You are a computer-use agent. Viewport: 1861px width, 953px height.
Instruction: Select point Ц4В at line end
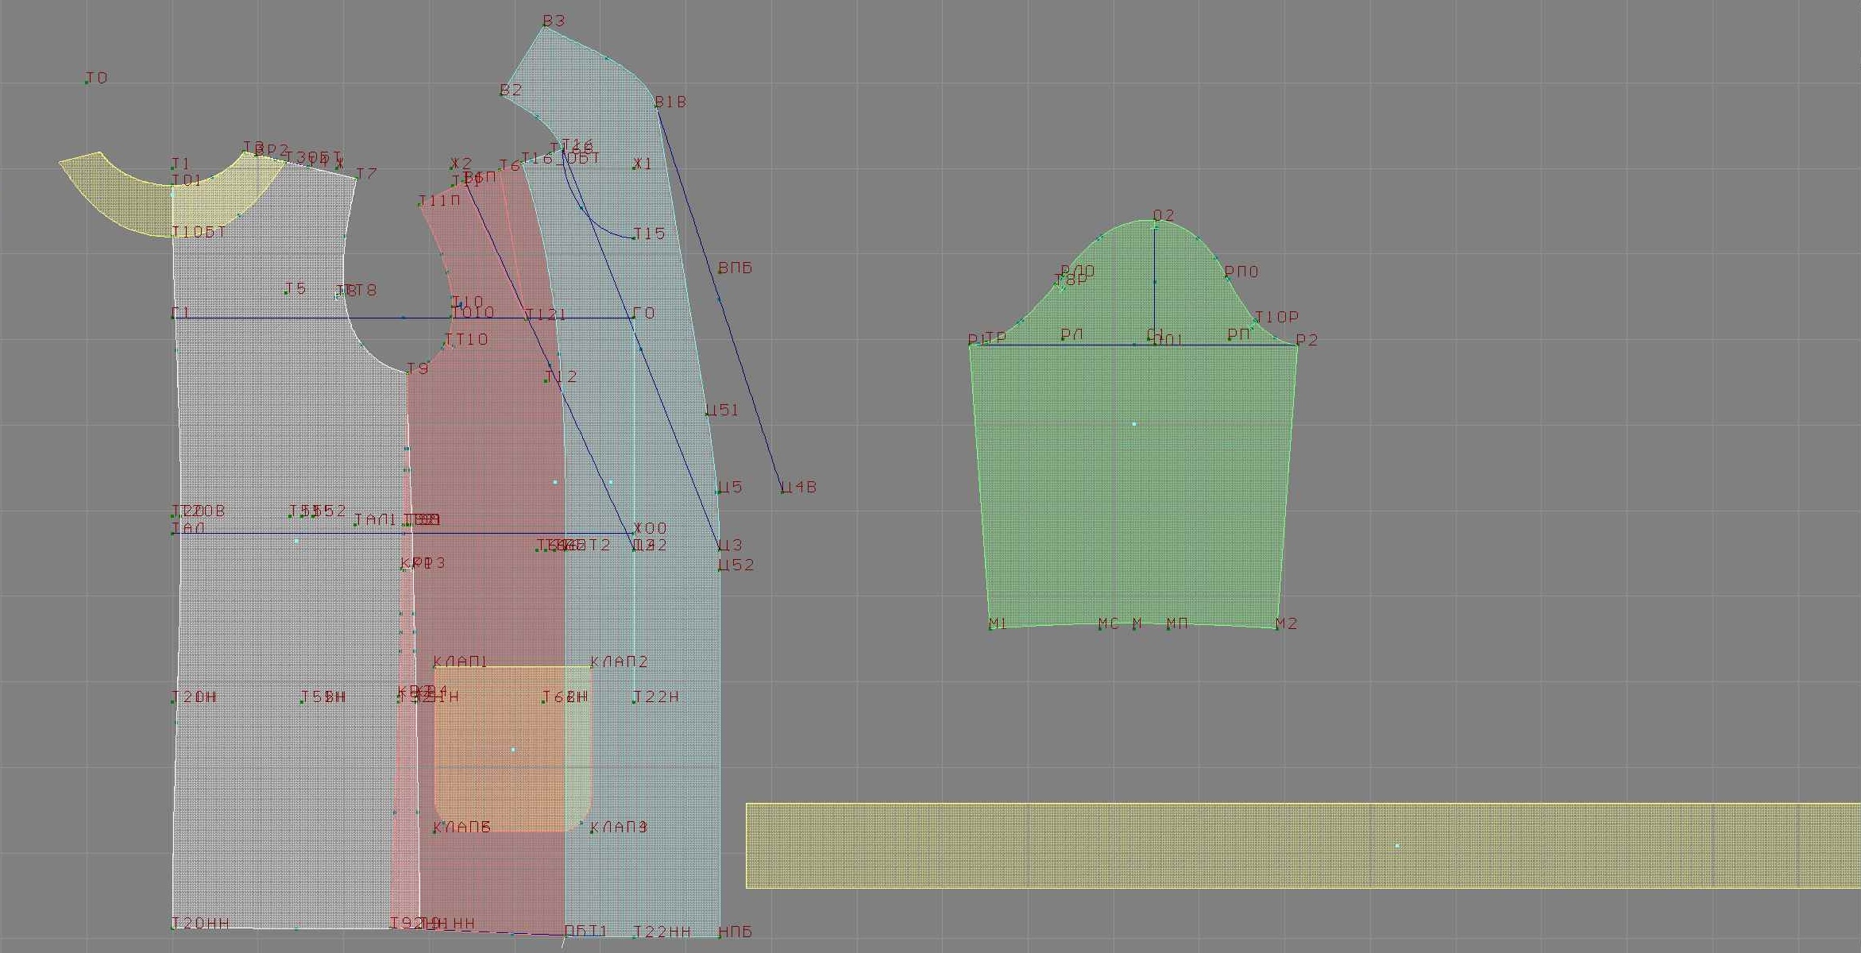[783, 492]
